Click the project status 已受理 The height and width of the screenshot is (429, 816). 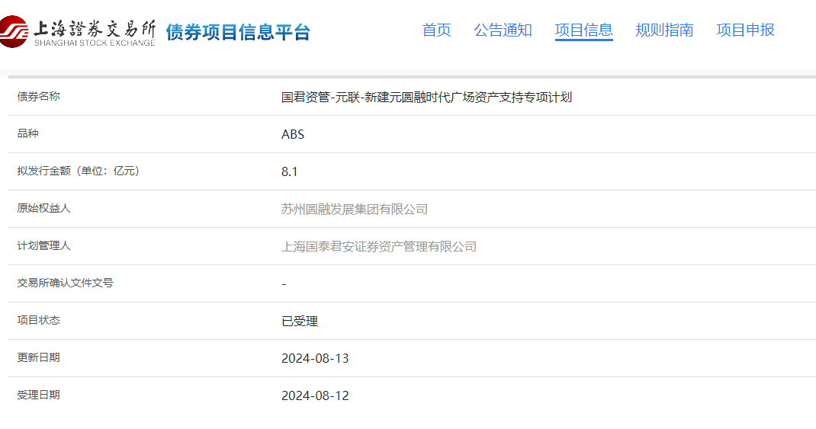pyautogui.click(x=300, y=322)
